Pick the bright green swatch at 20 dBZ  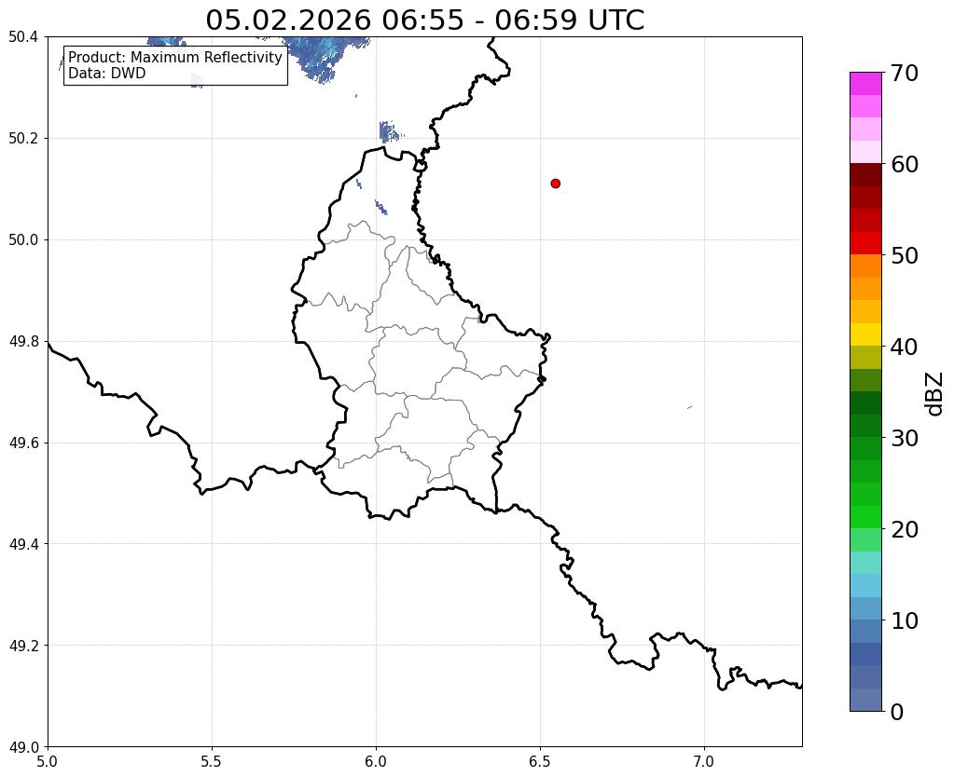[865, 517]
